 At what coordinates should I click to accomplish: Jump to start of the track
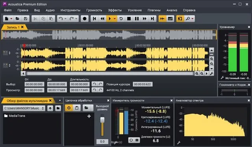94,18
